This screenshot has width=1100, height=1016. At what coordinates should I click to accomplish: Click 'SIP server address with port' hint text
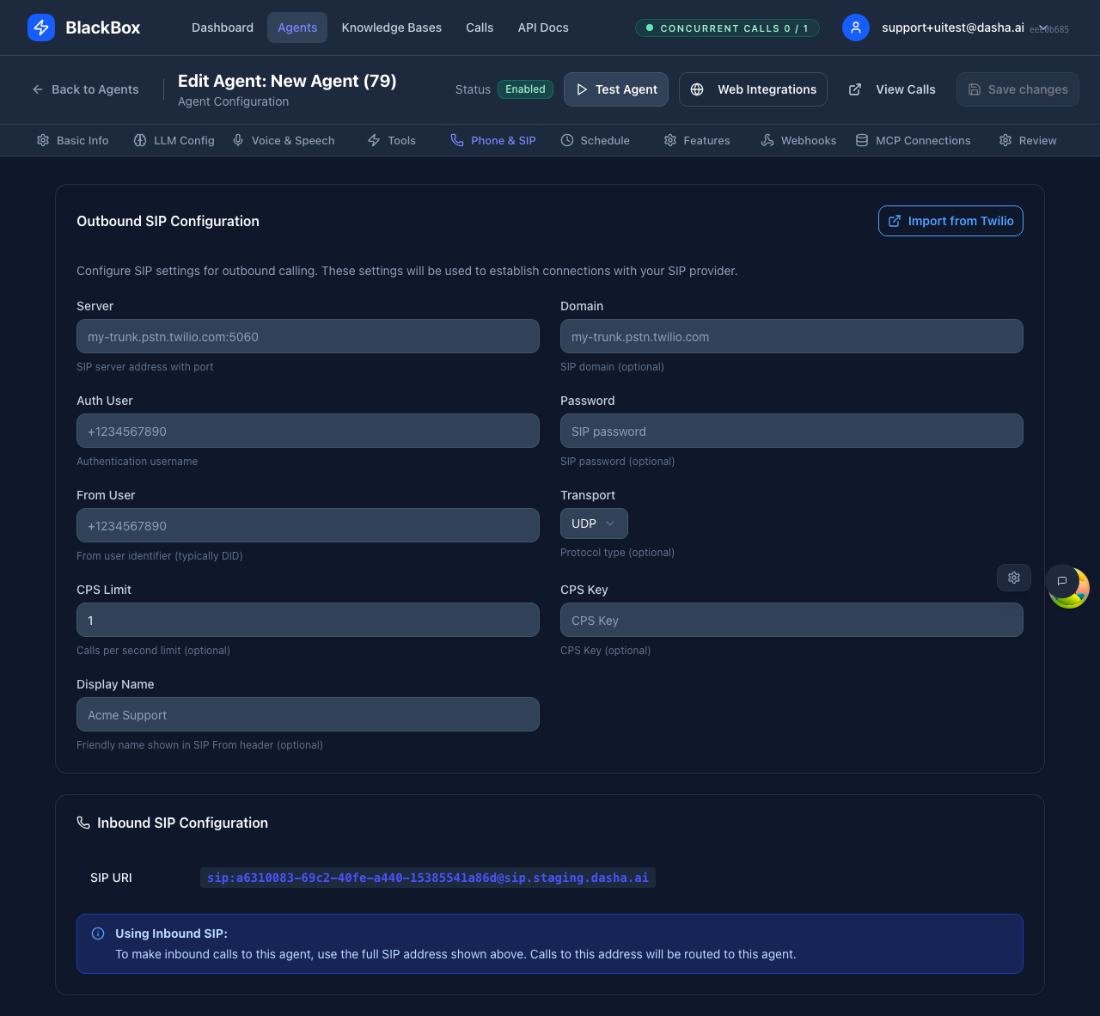(x=145, y=367)
